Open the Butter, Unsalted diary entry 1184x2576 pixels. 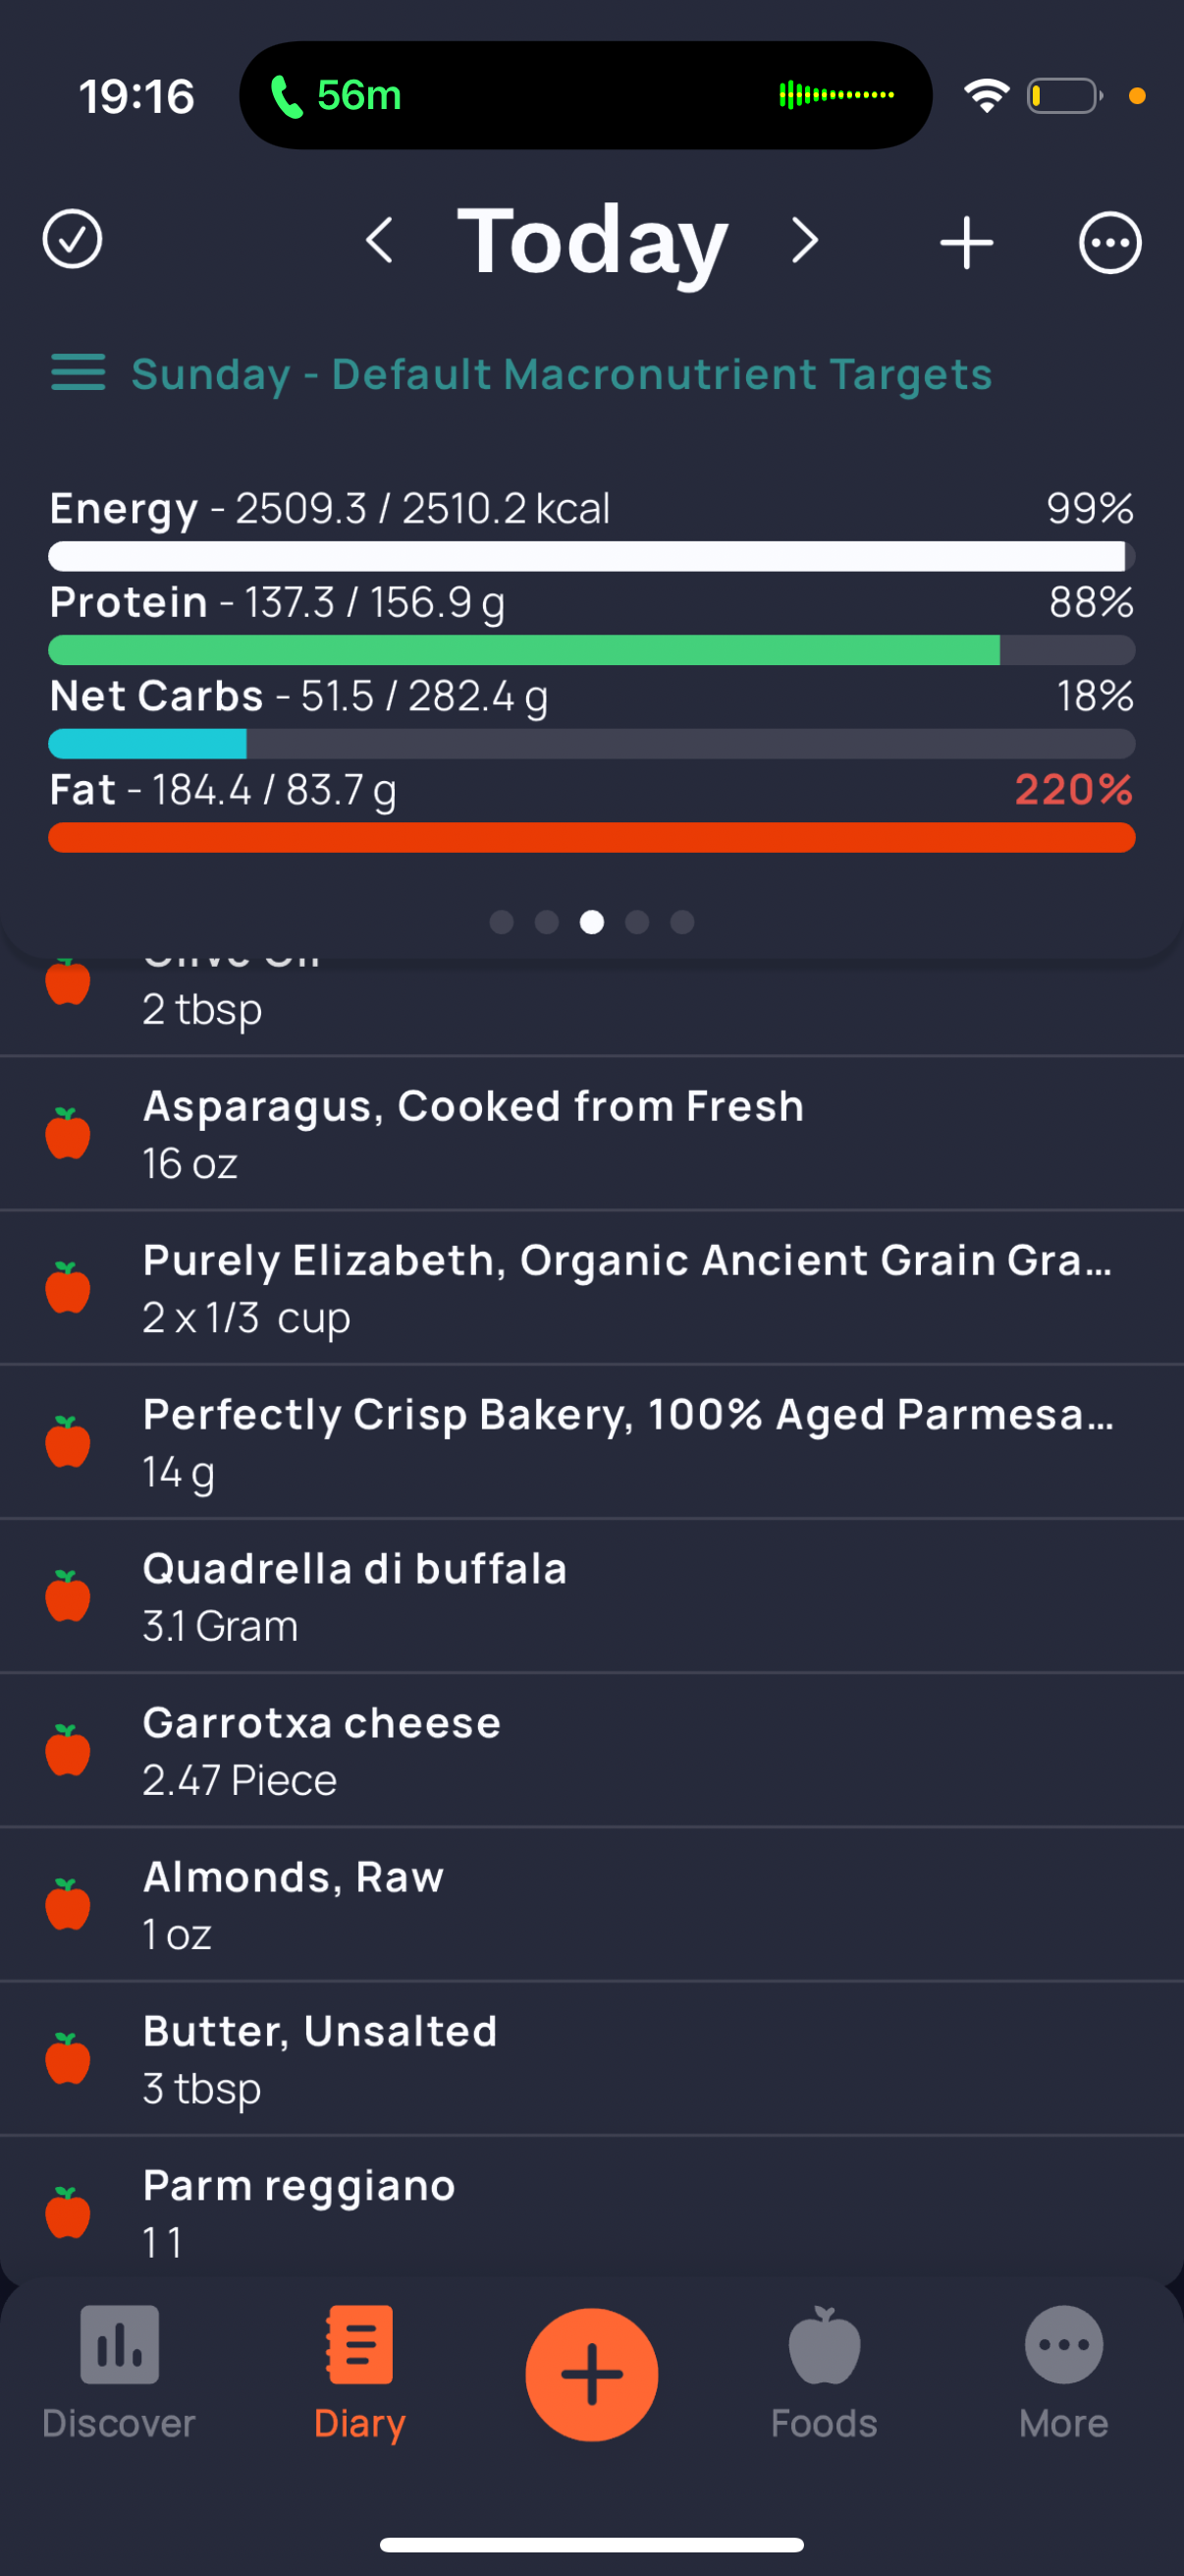[591, 2059]
